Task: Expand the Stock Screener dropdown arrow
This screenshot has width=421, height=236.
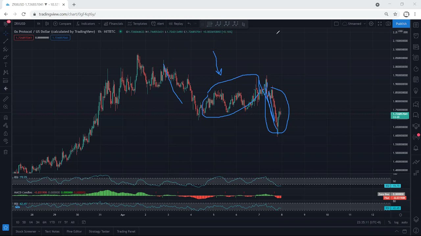Action: click(x=39, y=231)
